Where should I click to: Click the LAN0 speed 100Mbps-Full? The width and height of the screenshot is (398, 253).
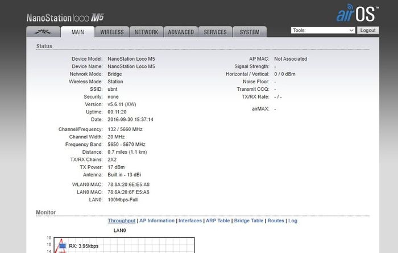point(123,200)
